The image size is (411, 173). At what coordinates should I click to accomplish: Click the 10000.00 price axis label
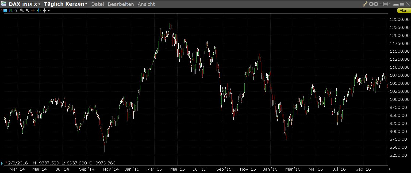[400, 99]
